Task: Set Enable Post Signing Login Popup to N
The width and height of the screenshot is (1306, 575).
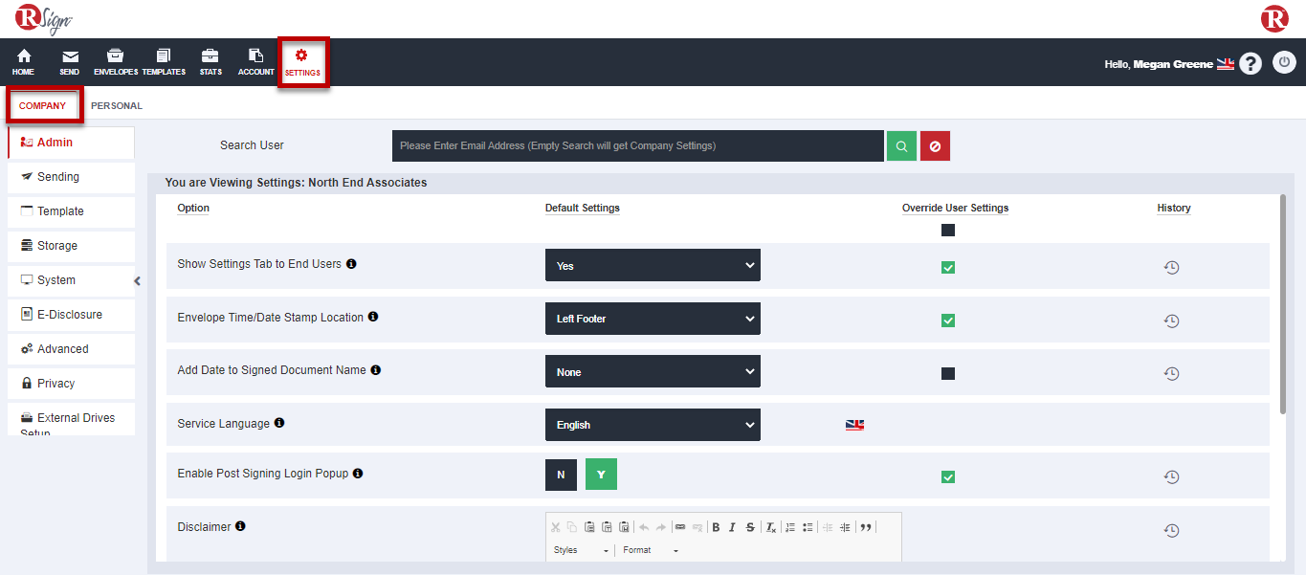Action: 561,475
